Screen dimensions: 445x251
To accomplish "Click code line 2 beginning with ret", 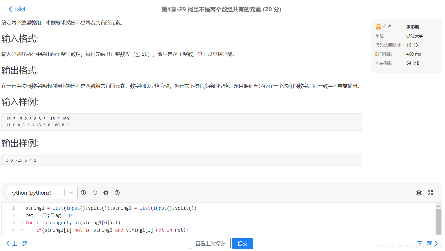I will (49, 215).
